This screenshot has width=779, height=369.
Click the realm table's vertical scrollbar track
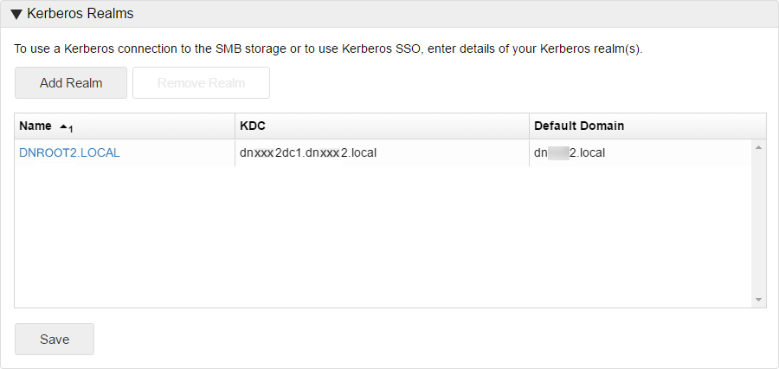tap(758, 223)
